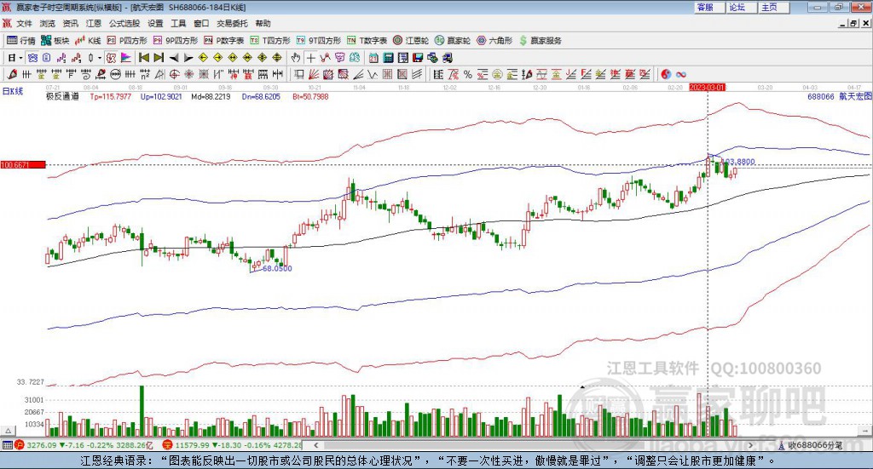This screenshot has height=469, width=873.
Task: Click the calculator icon in toolbar
Action: 388,58
